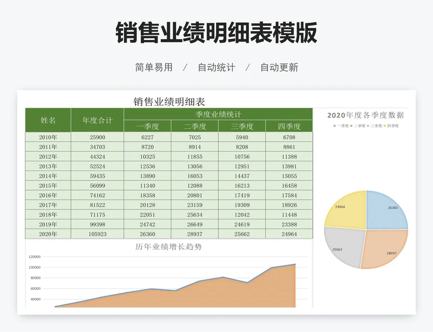The width and height of the screenshot is (433, 332).
Task: Click fourth-quarter cell 13981
Action: click(289, 166)
